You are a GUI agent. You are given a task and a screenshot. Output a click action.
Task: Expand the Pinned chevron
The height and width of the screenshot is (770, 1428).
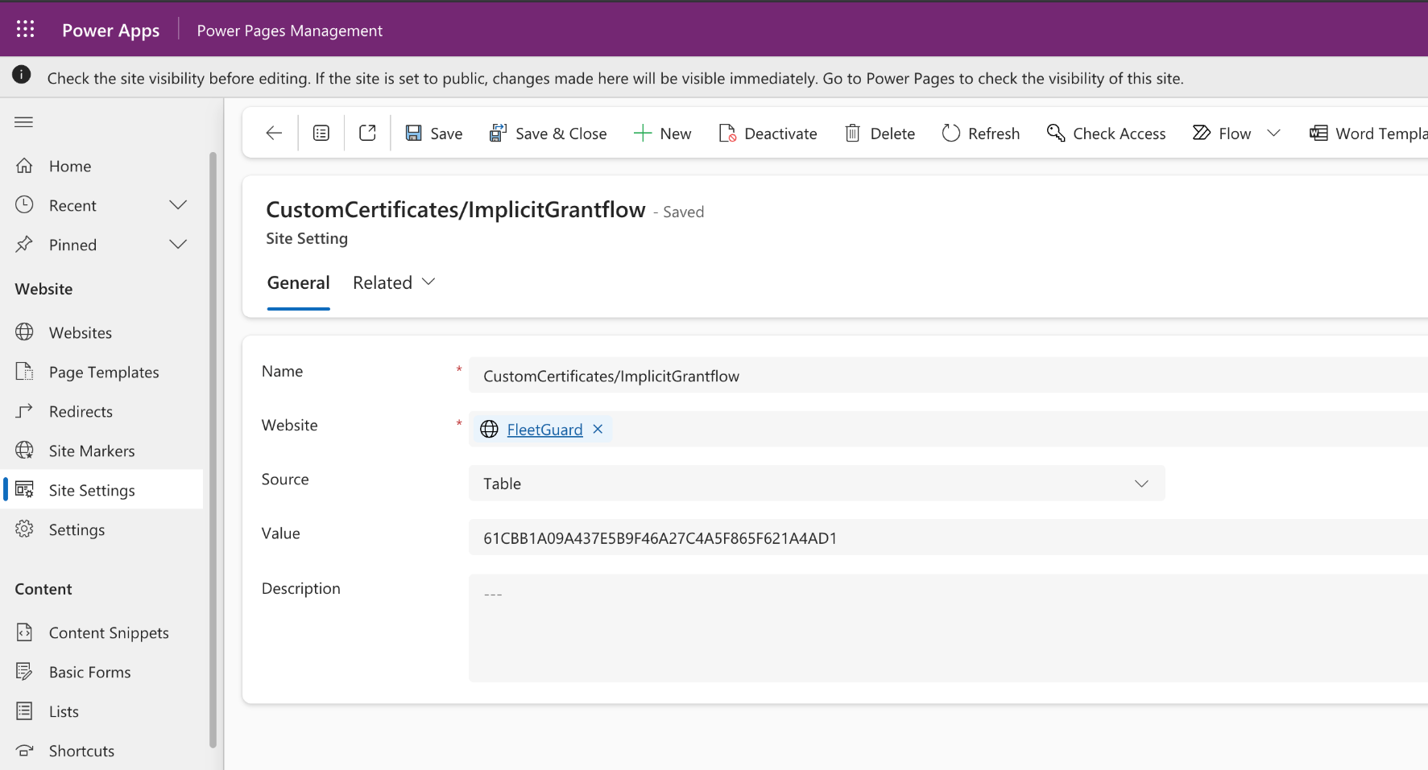pyautogui.click(x=178, y=245)
